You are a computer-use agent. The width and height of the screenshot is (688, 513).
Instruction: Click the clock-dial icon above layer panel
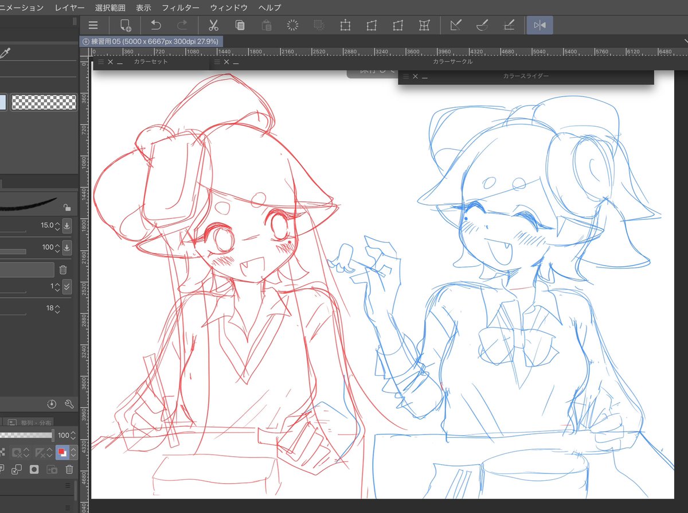pos(52,404)
